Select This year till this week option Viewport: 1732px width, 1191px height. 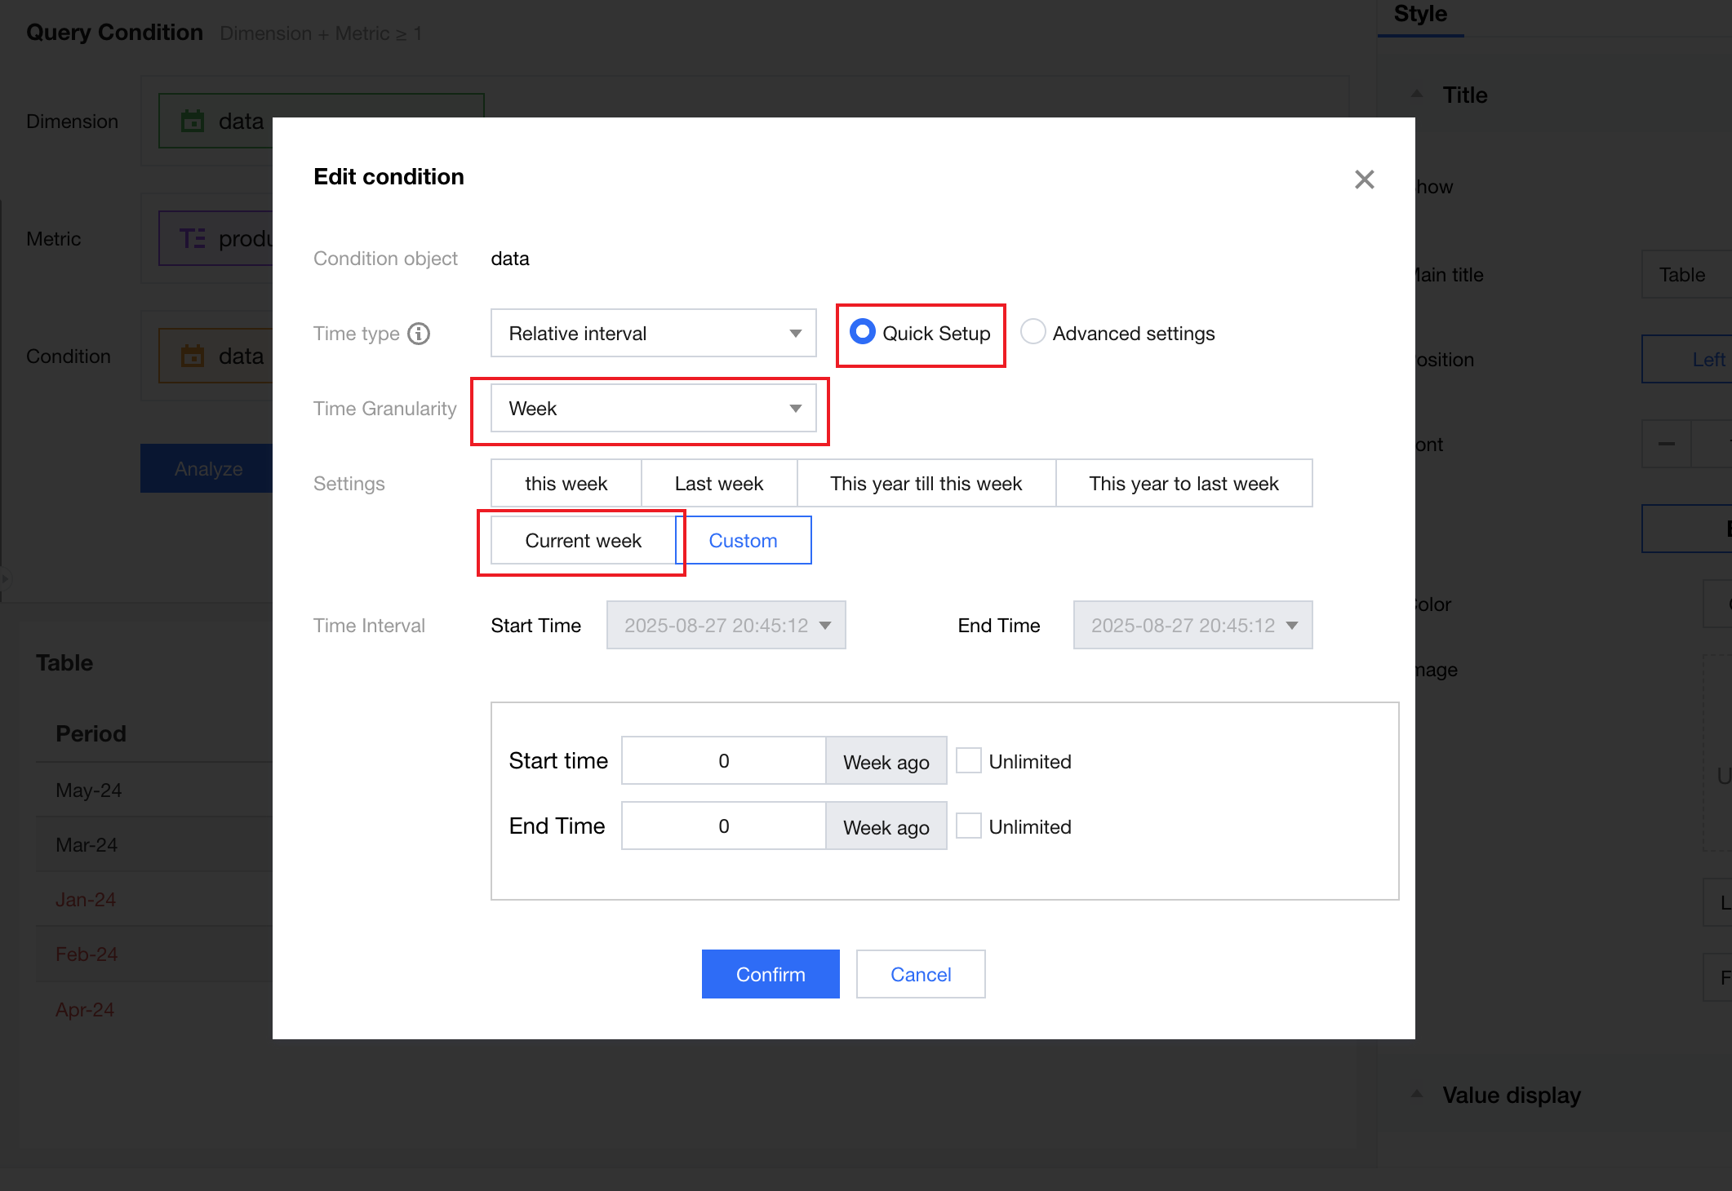(x=926, y=483)
